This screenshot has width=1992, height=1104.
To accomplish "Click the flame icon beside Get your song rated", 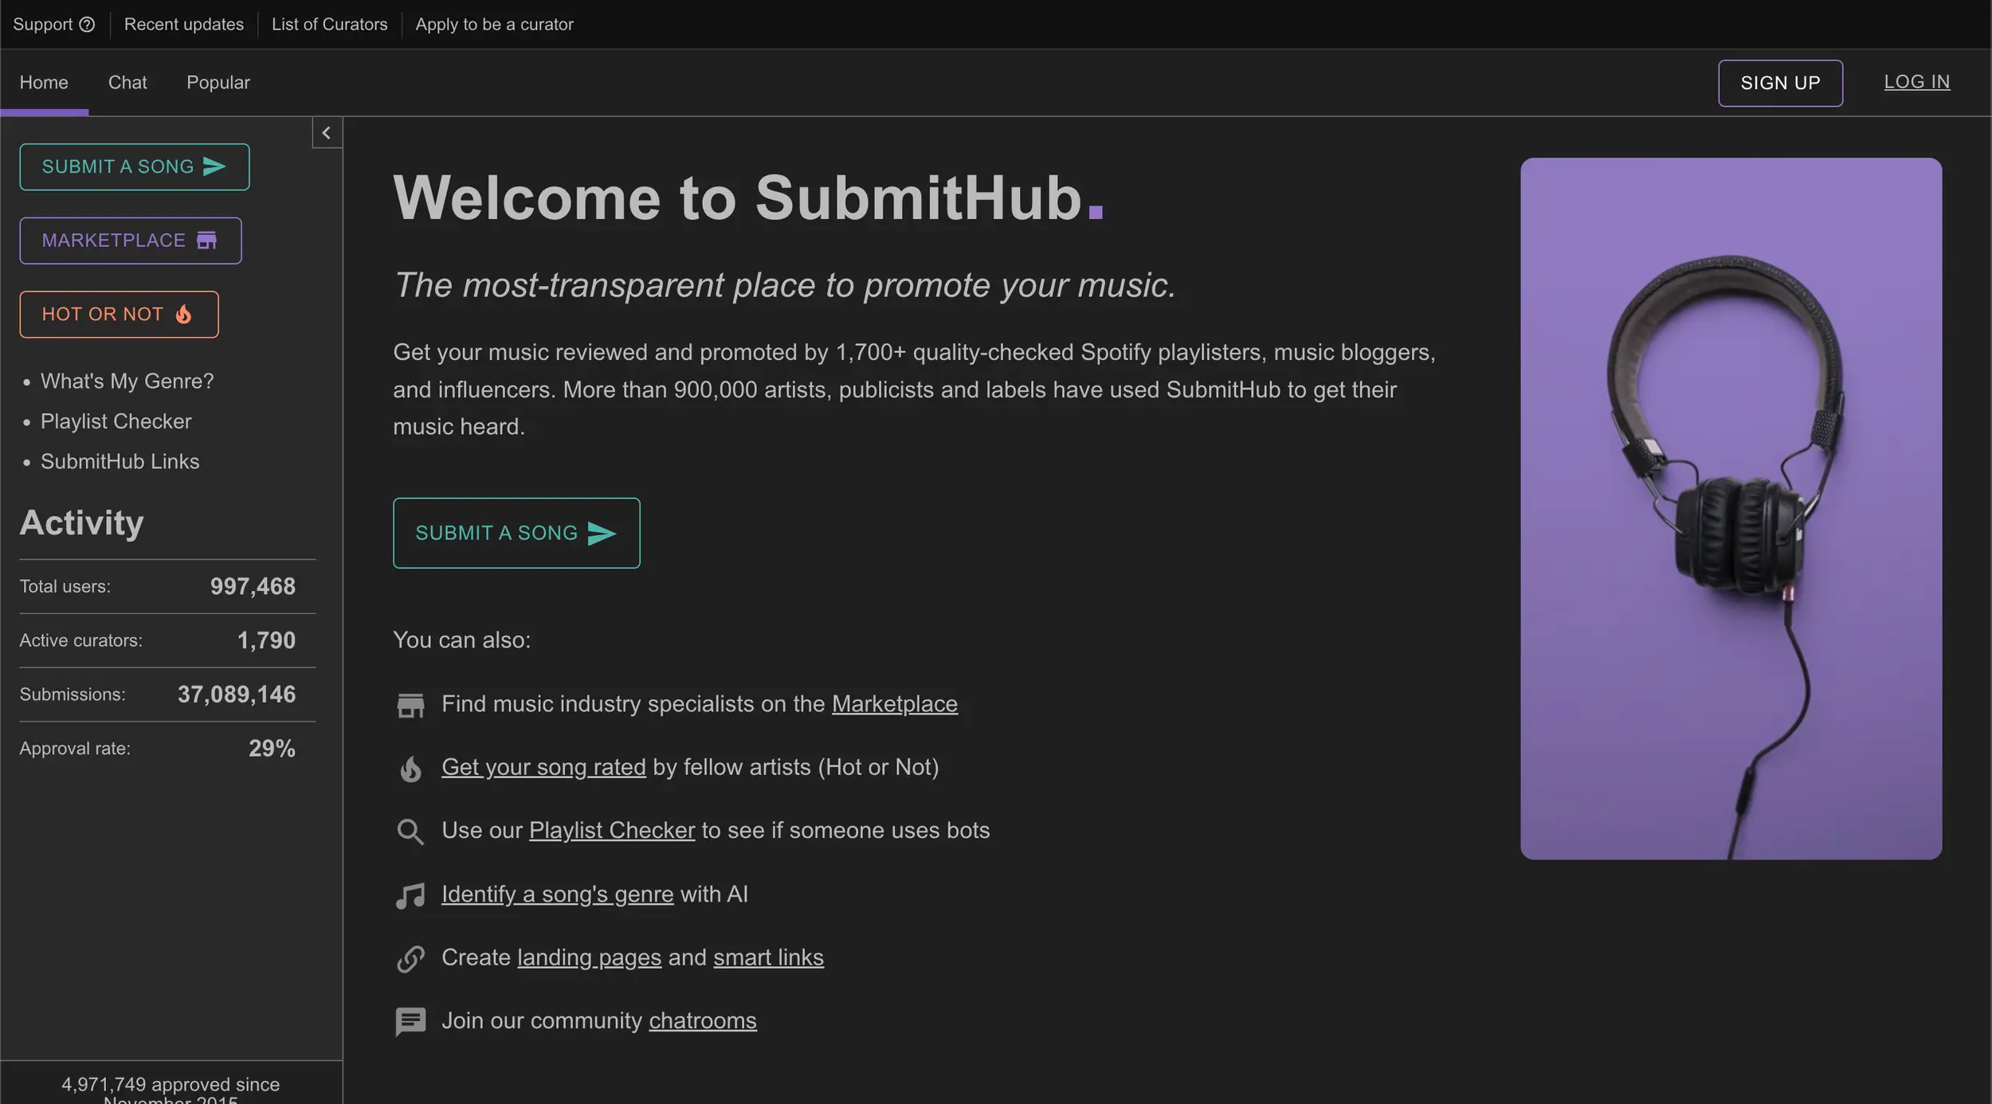I will pyautogui.click(x=410, y=769).
